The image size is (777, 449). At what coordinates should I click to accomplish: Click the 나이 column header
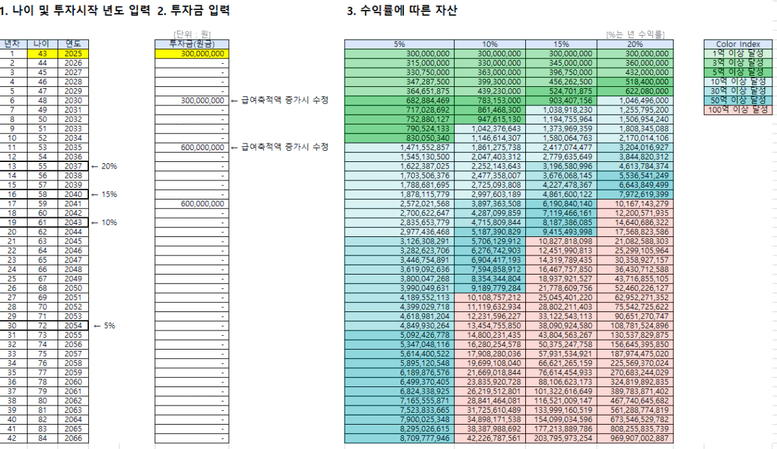pyautogui.click(x=42, y=44)
